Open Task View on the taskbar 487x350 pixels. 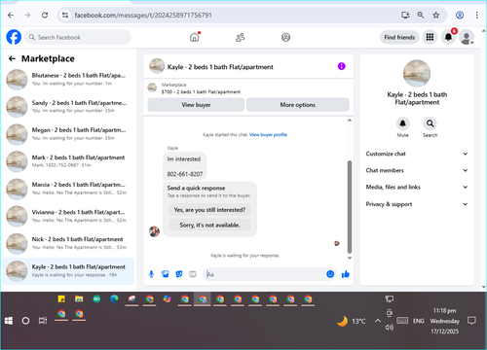(43, 321)
